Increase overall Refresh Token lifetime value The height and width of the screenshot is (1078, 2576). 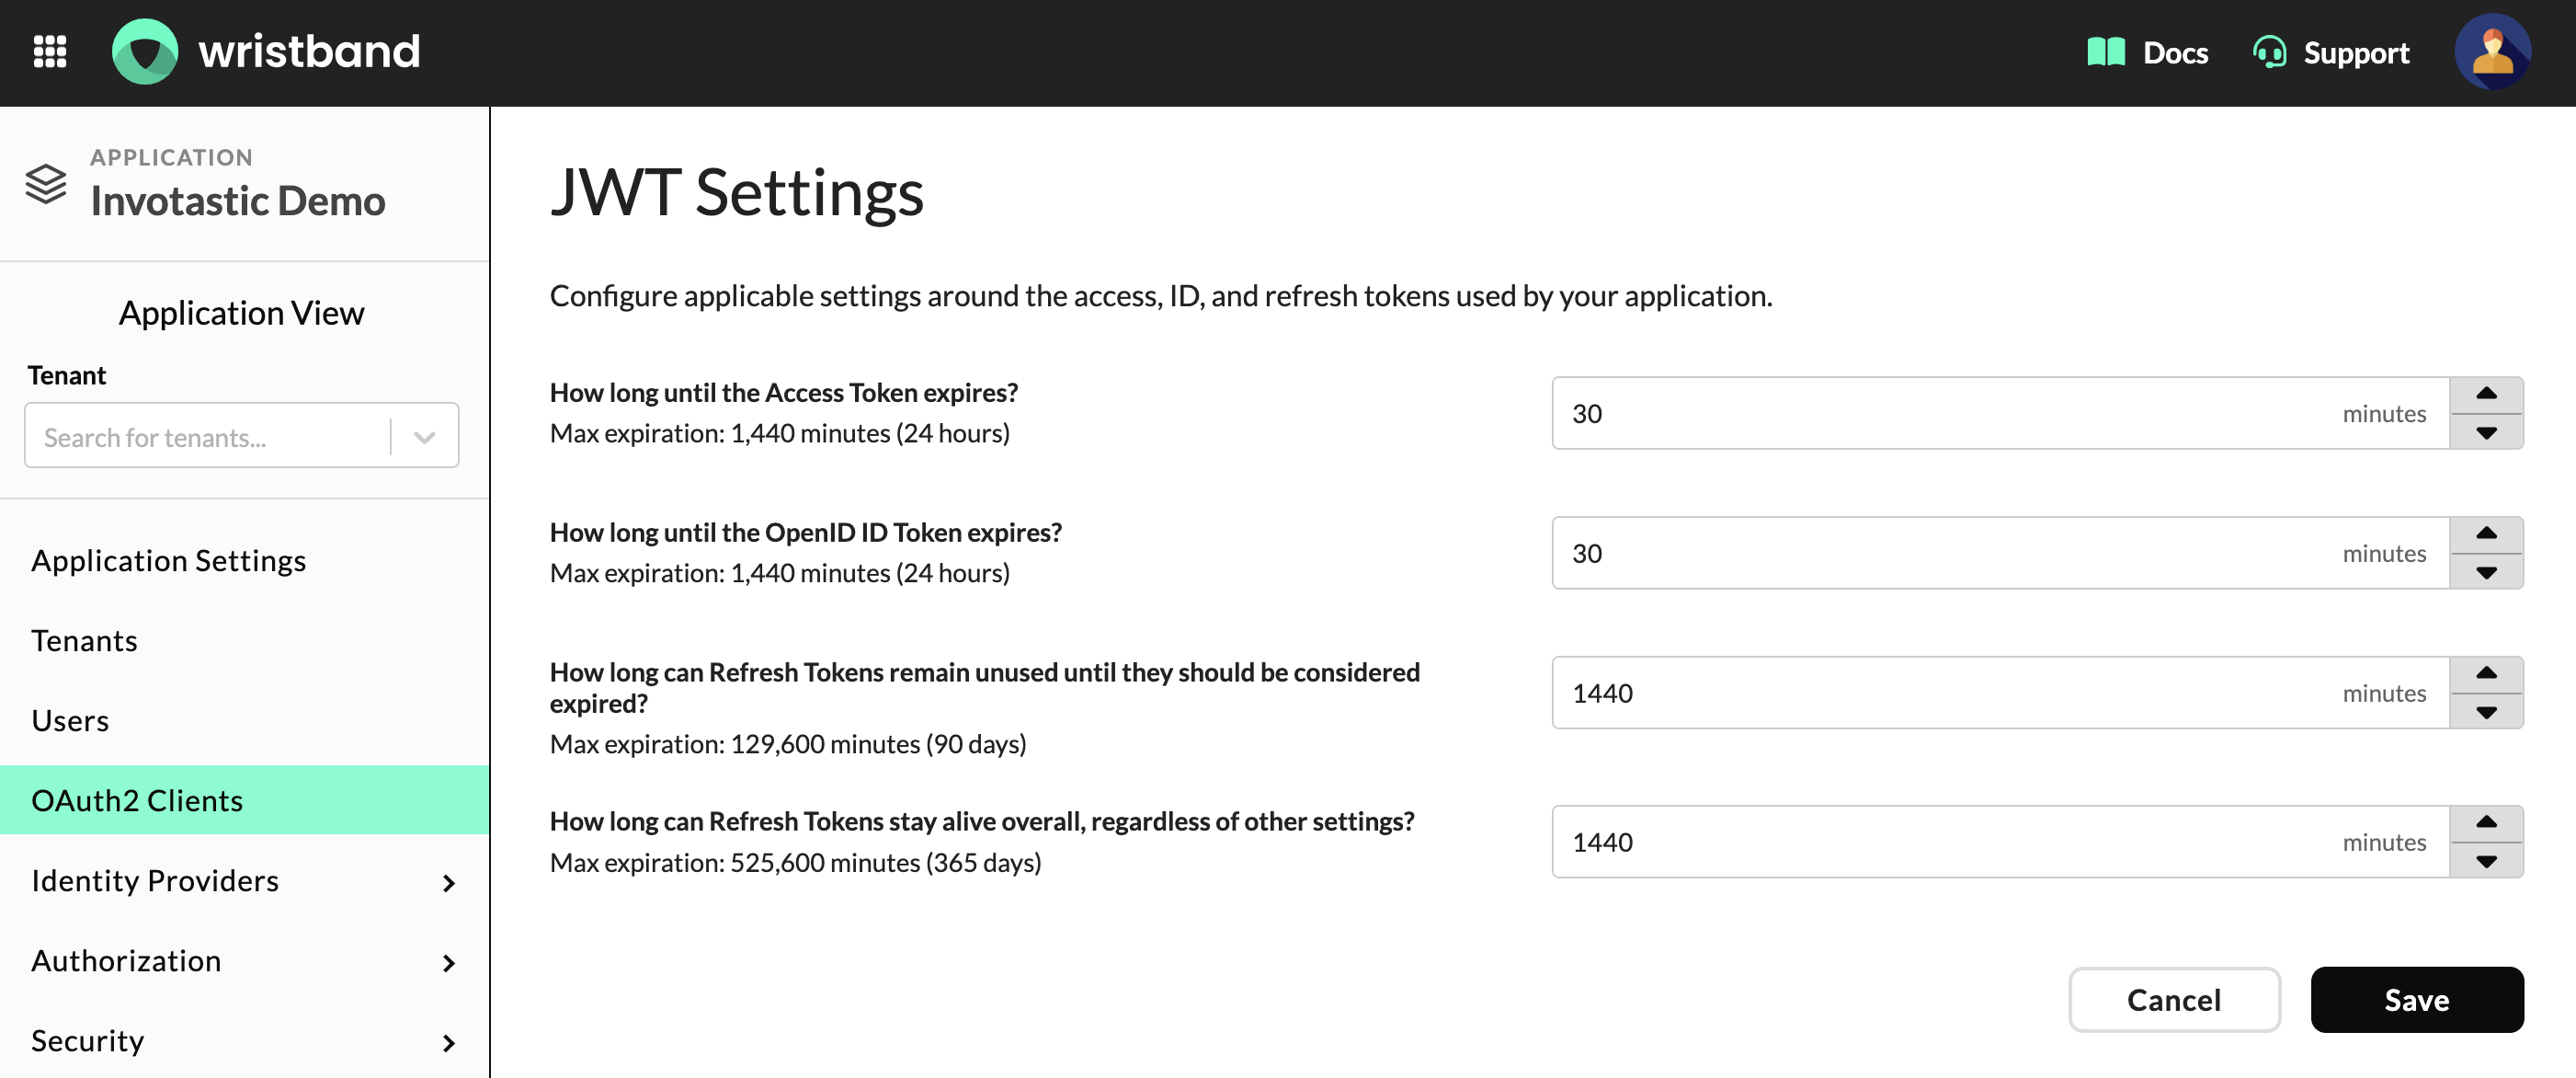2486,823
